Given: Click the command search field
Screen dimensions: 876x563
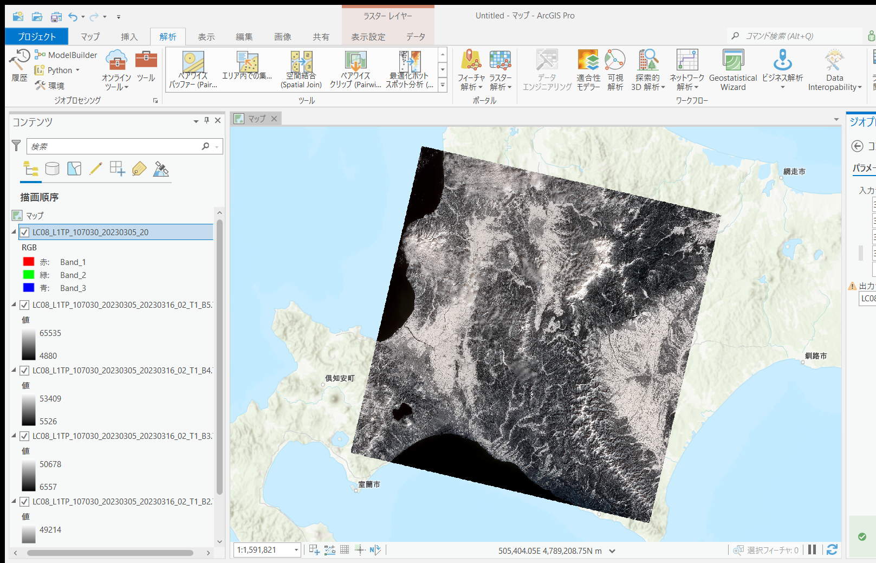Looking at the screenshot, I should (791, 35).
